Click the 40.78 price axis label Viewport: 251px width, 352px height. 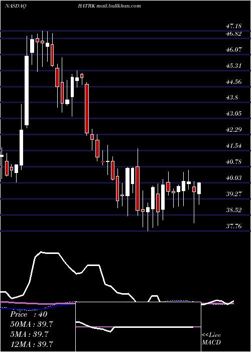click(x=234, y=161)
